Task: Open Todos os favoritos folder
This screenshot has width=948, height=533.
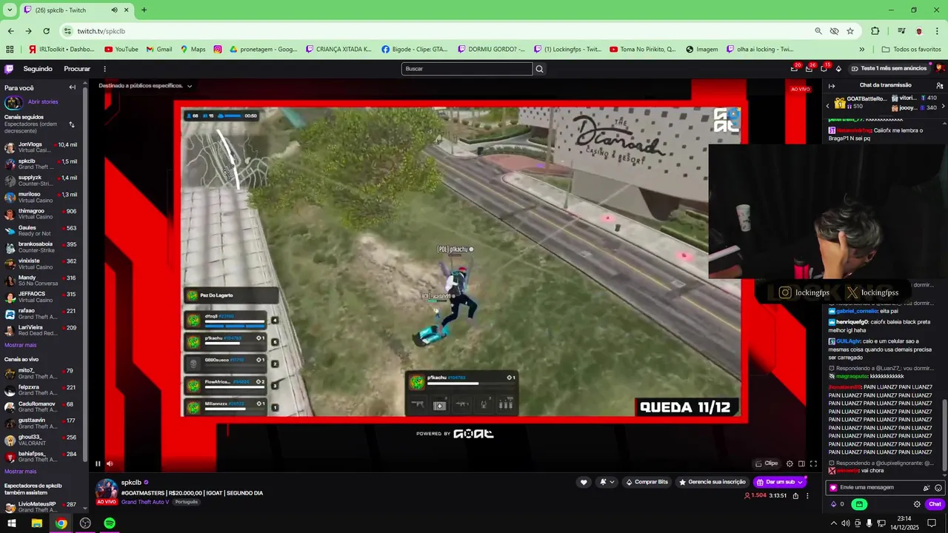Action: pyautogui.click(x=911, y=50)
